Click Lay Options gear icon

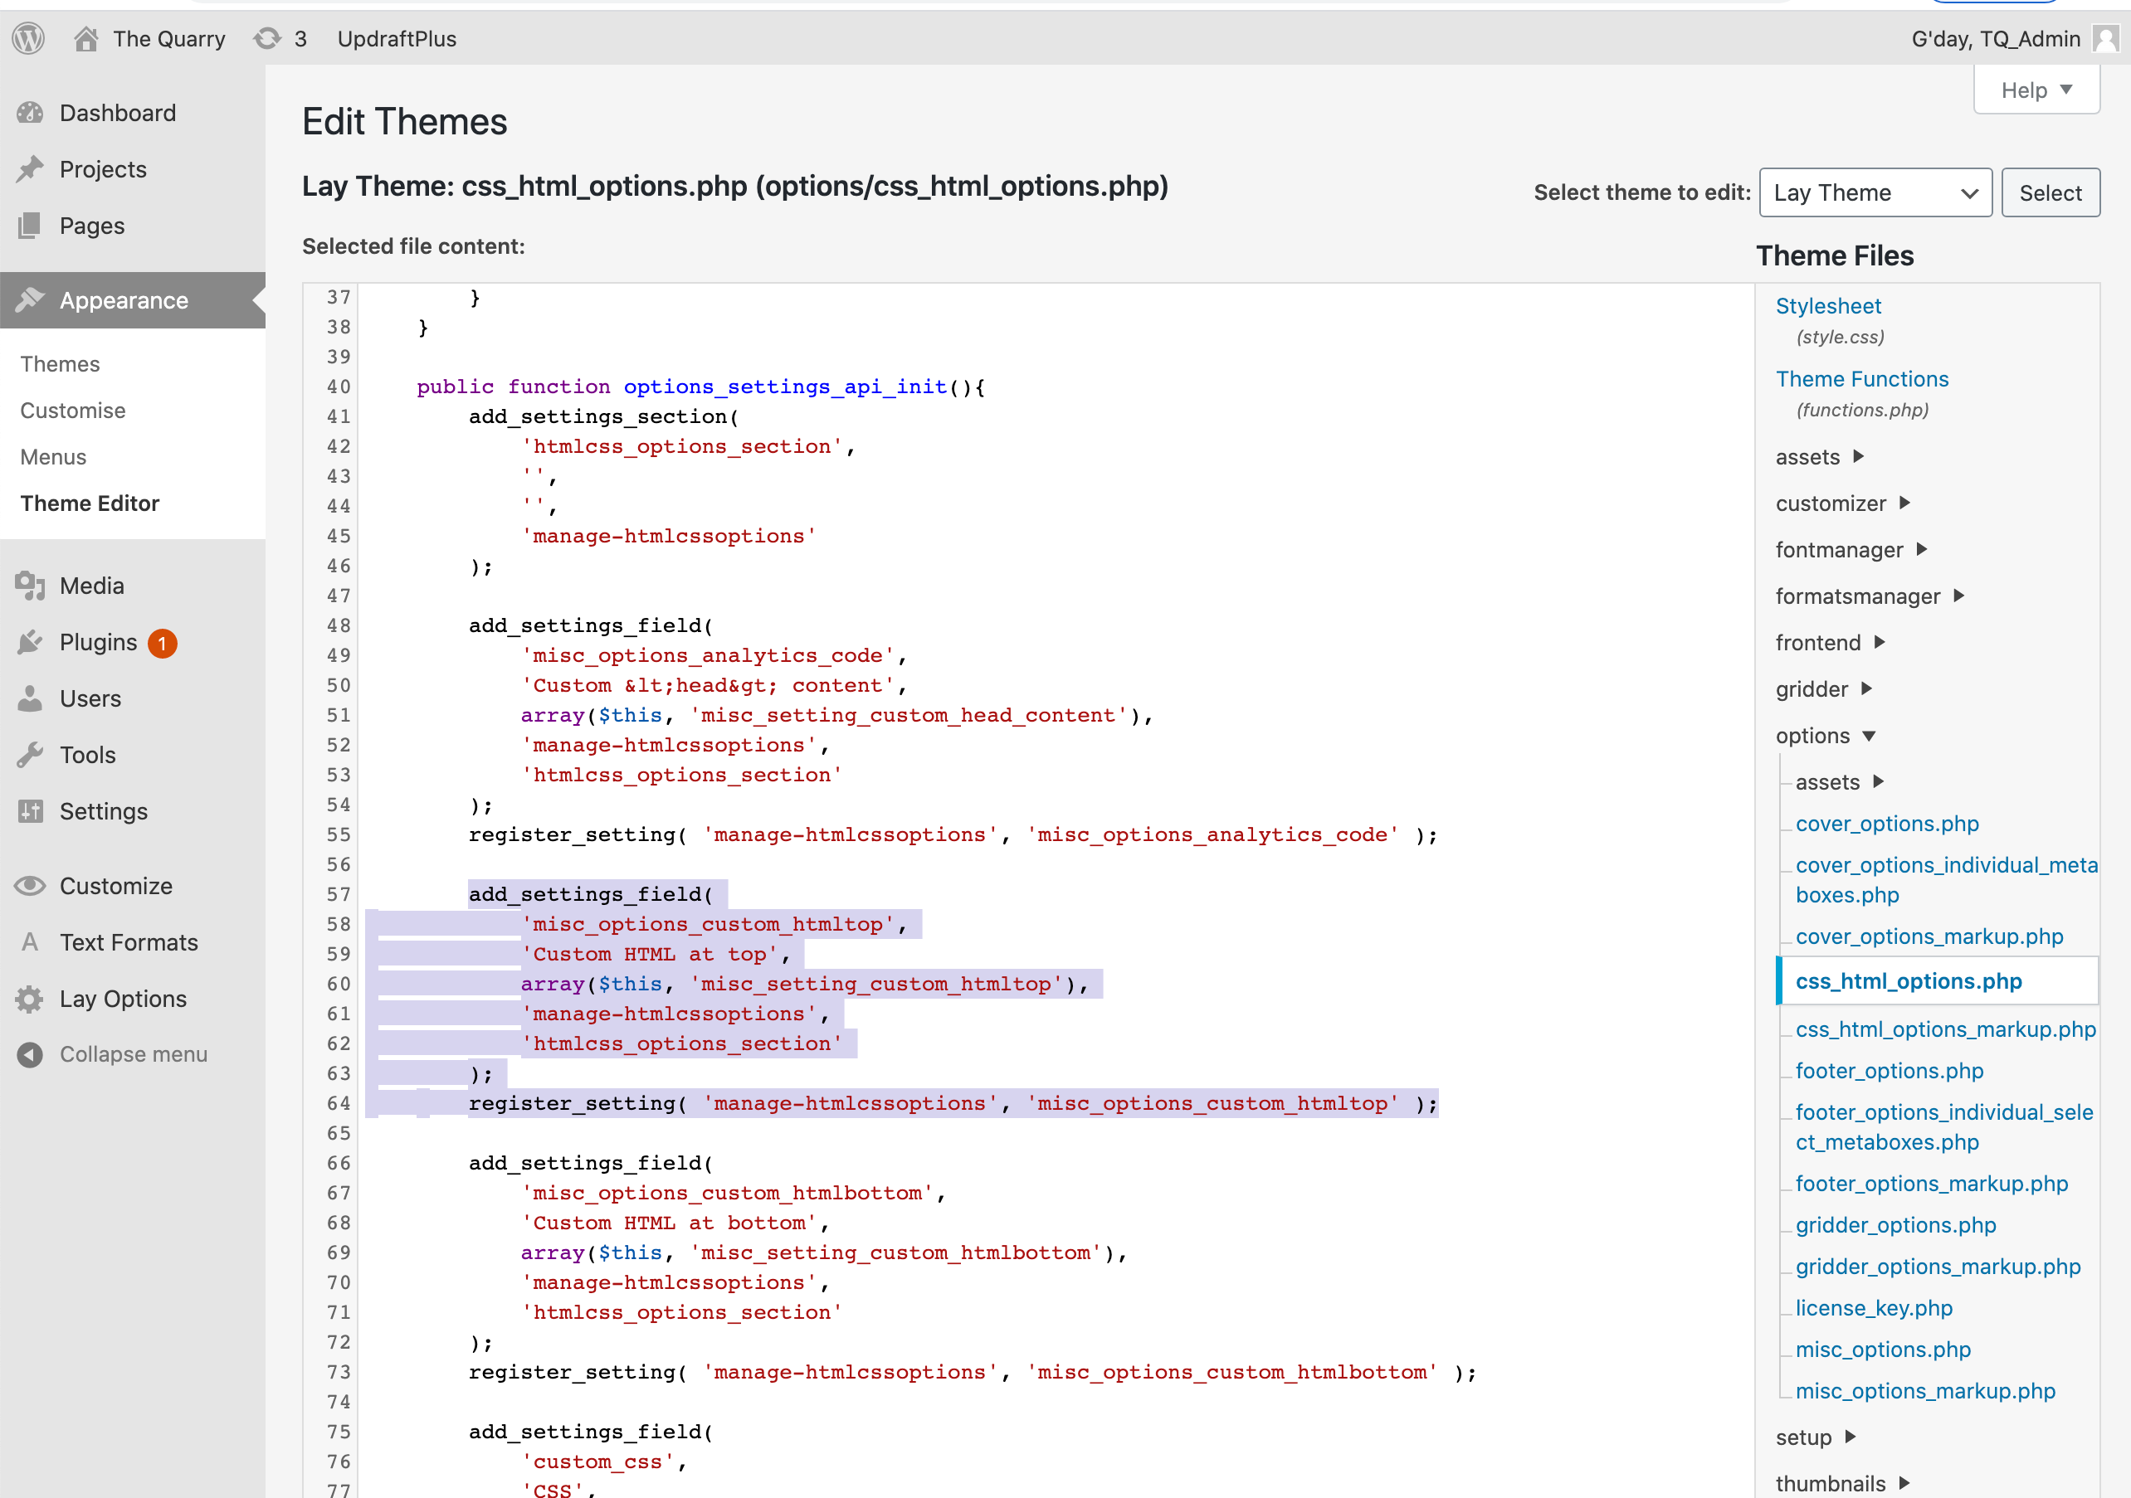[30, 998]
